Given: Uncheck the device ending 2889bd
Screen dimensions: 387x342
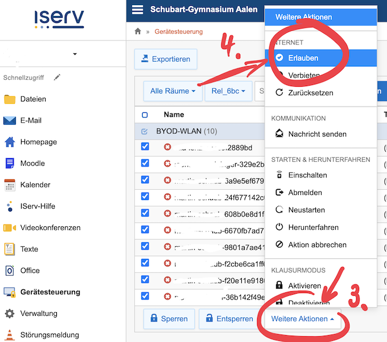Looking at the screenshot, I should click(145, 146).
